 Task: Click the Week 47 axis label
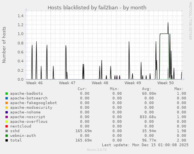pos(67,83)
